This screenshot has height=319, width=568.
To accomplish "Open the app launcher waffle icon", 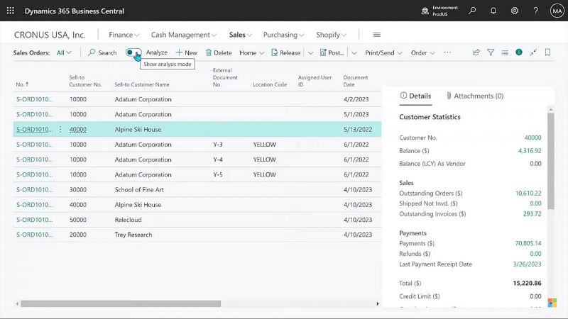I will [11, 11].
